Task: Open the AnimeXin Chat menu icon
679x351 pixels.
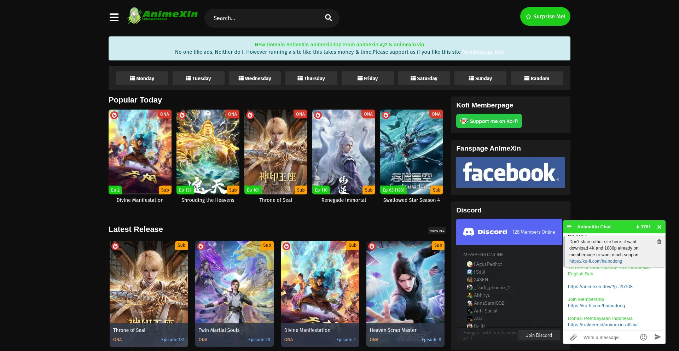Action: pos(569,227)
